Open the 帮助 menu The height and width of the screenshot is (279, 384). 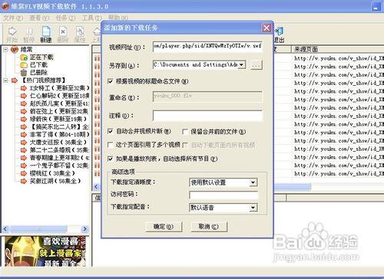(118, 18)
